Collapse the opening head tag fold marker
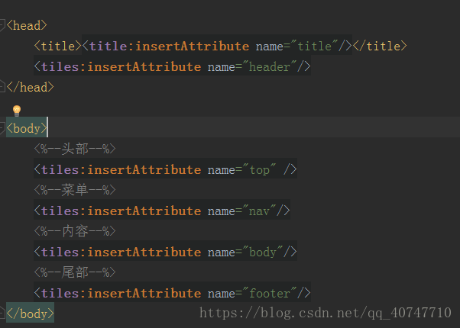 point(2,25)
